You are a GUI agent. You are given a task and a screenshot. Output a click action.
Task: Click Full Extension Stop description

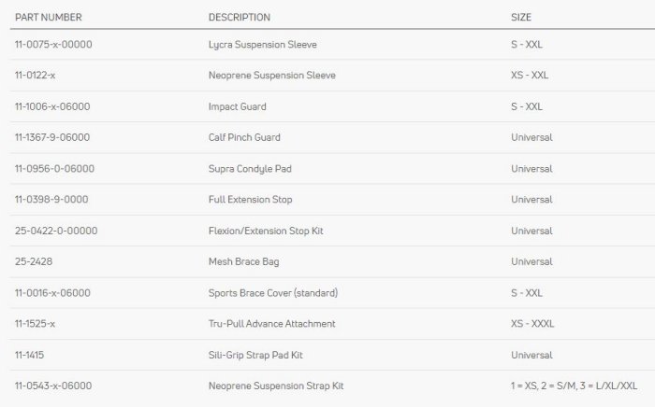pyautogui.click(x=250, y=200)
